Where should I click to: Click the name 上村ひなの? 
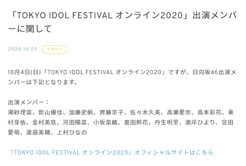coord(72,132)
